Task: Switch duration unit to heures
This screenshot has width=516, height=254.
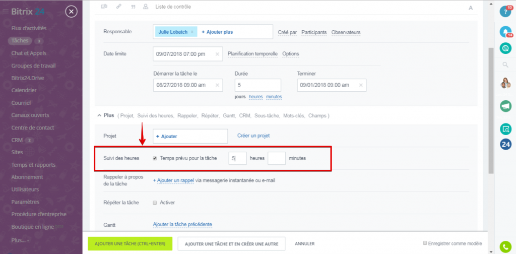Action: coord(255,97)
